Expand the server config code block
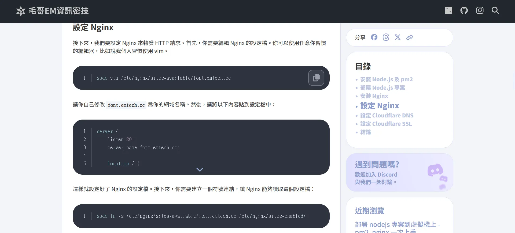The width and height of the screenshot is (515, 233). click(x=200, y=169)
